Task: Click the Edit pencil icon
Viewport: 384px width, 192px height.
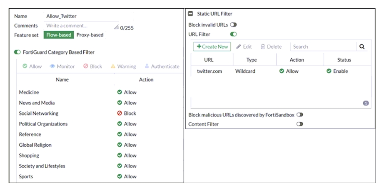Action: (239, 47)
